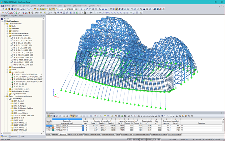Open the Mostrar navigator tab
Image resolution: width=225 pixels, height=141 pixels.
pyautogui.click(x=13, y=136)
